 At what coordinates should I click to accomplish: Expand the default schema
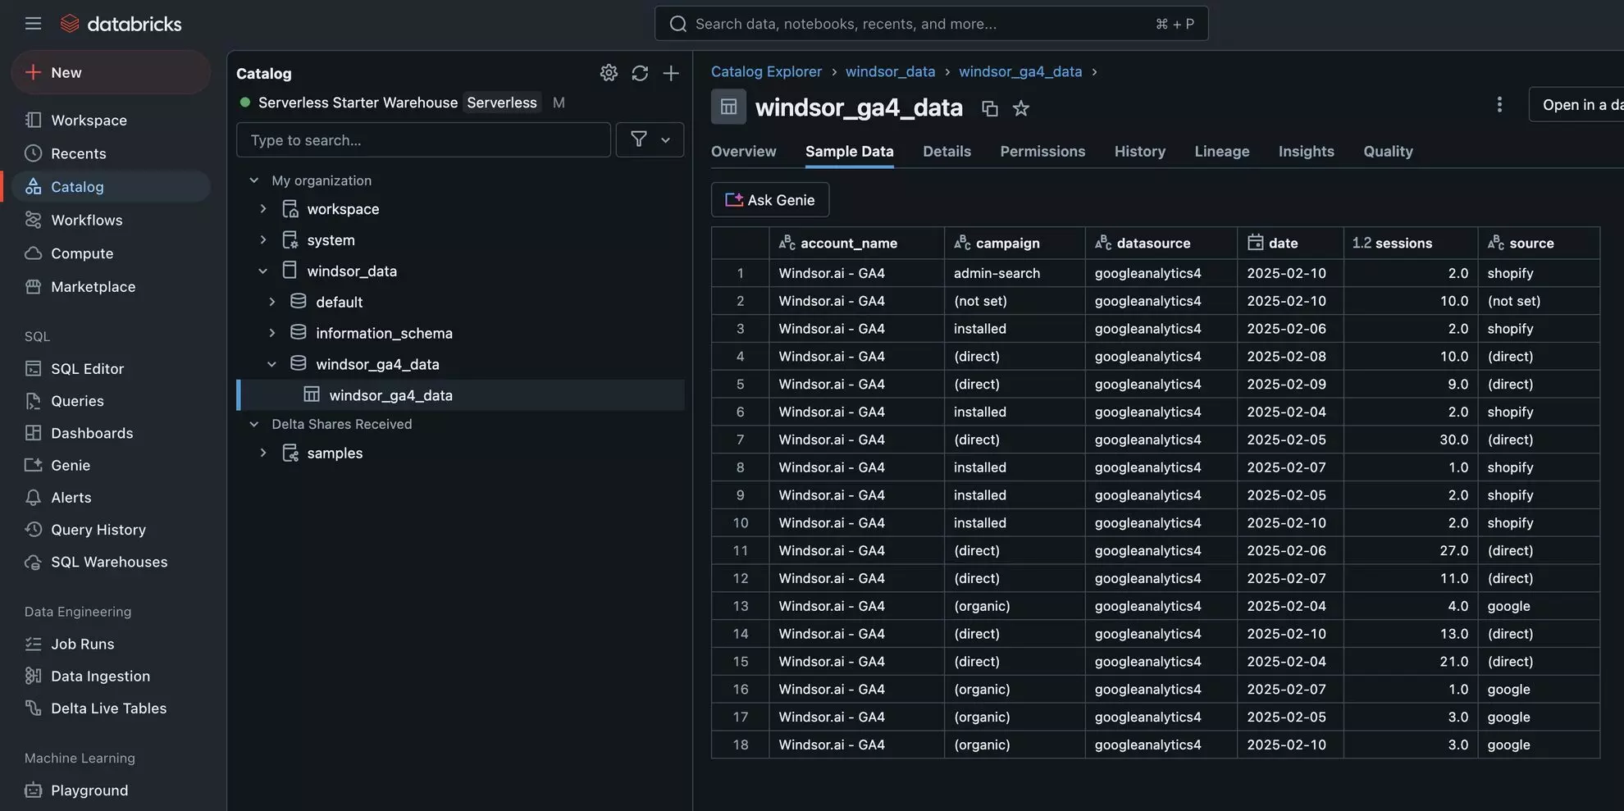[271, 302]
